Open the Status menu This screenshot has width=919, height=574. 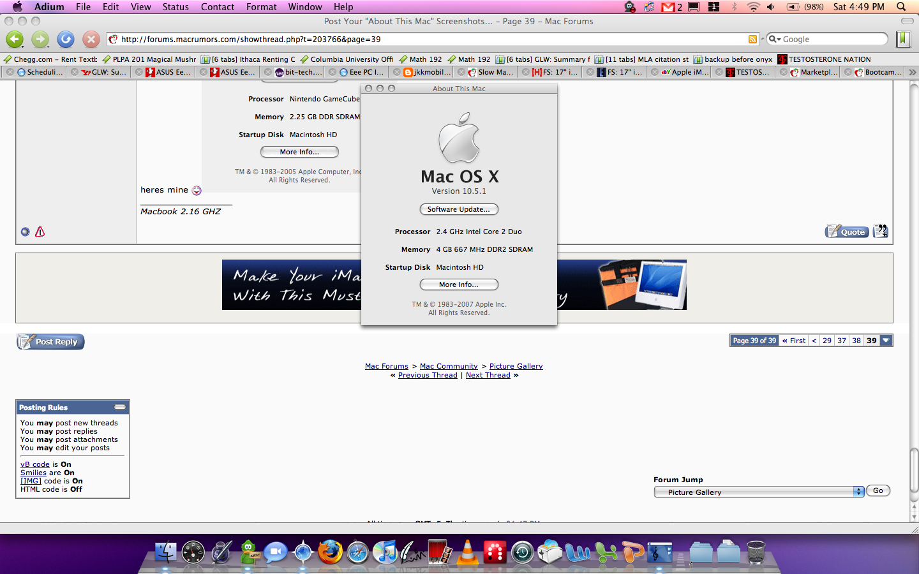coord(176,7)
